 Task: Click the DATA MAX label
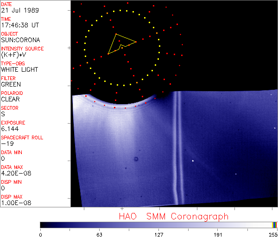(x=12, y=167)
